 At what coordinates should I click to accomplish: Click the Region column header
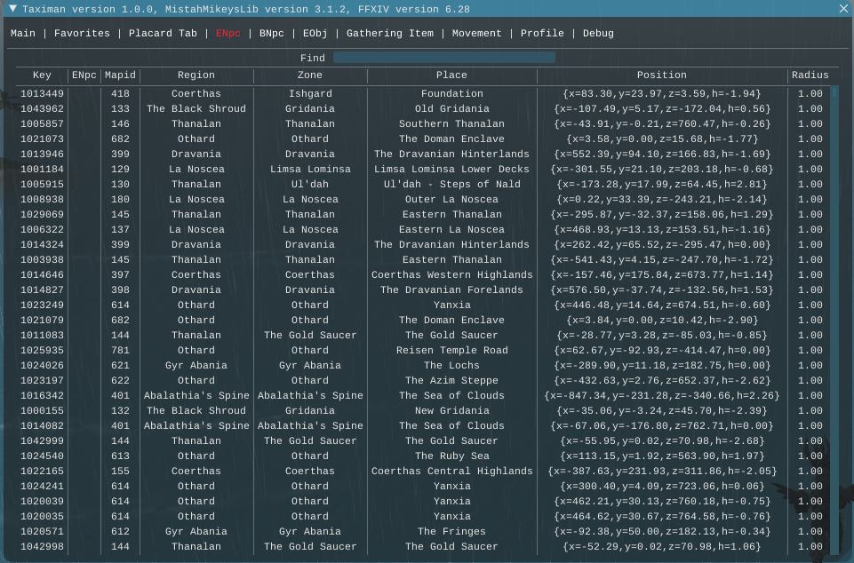[x=196, y=75]
